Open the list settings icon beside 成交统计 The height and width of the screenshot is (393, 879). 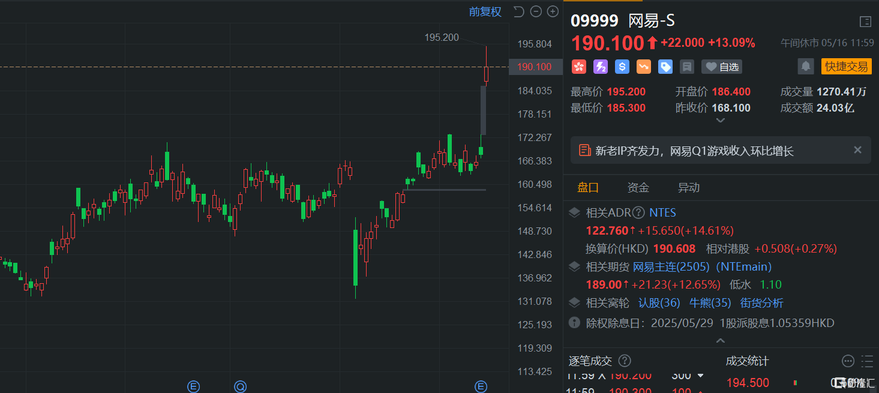click(x=867, y=361)
